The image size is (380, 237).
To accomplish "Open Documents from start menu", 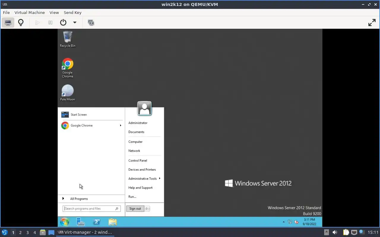I will (x=136, y=132).
